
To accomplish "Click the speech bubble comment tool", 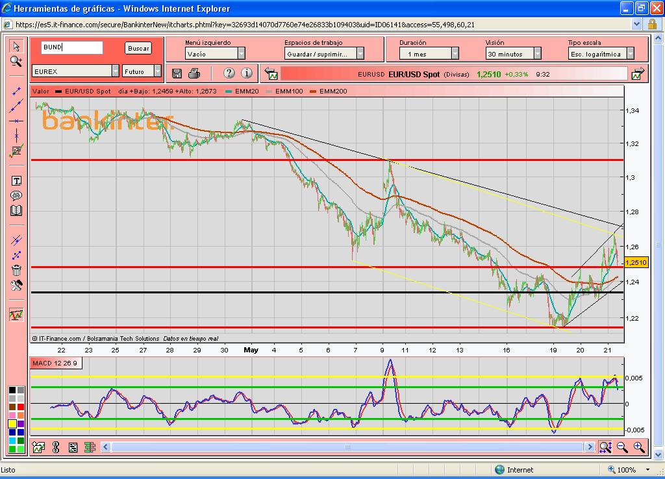I will (x=16, y=195).
